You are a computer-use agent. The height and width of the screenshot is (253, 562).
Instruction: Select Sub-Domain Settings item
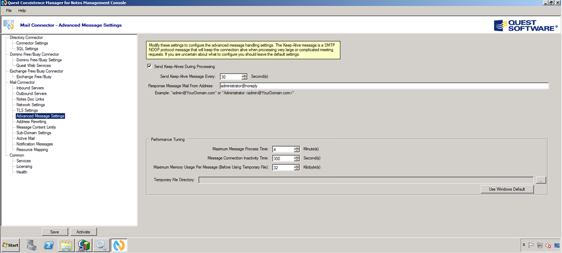click(x=33, y=133)
